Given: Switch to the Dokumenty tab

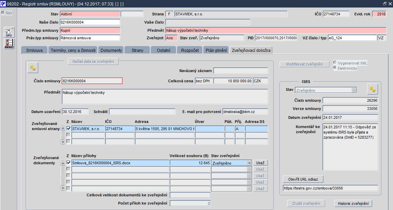Looking at the screenshot, I should (111, 50).
